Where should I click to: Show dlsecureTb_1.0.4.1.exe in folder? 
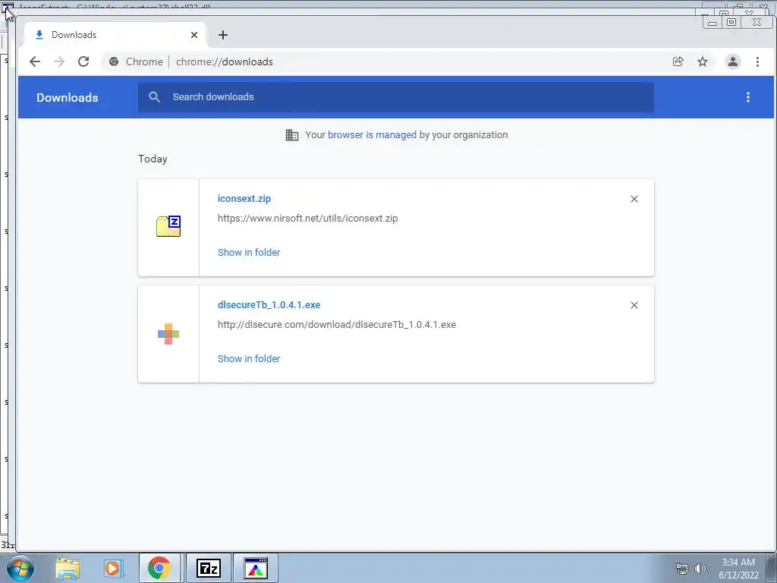click(249, 358)
